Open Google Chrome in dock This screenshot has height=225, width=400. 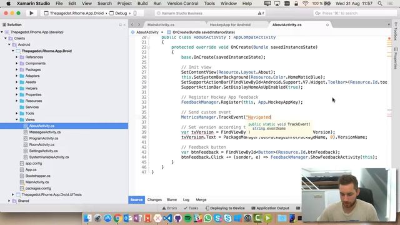pos(117,218)
